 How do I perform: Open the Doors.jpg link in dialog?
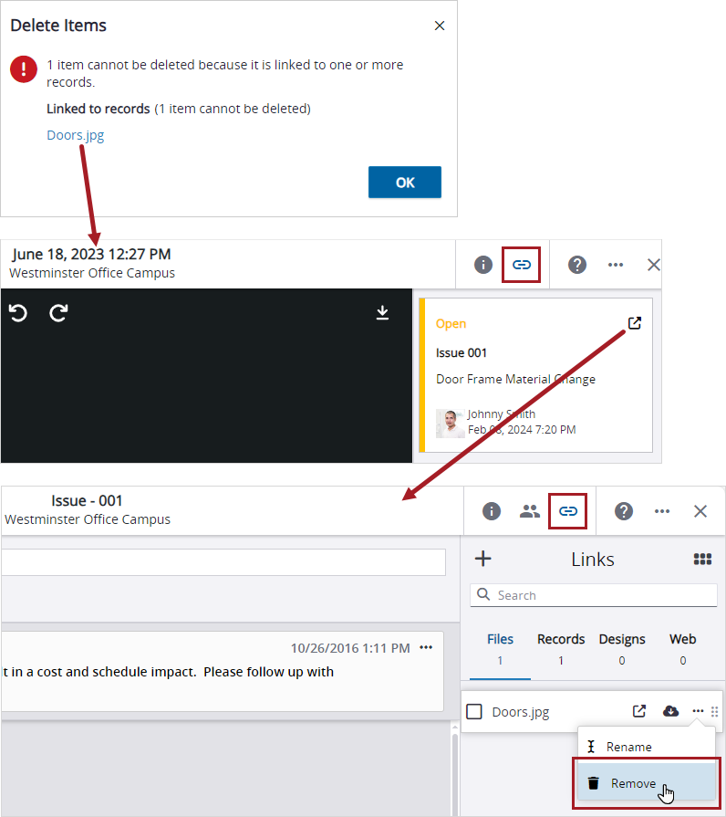pyautogui.click(x=76, y=135)
